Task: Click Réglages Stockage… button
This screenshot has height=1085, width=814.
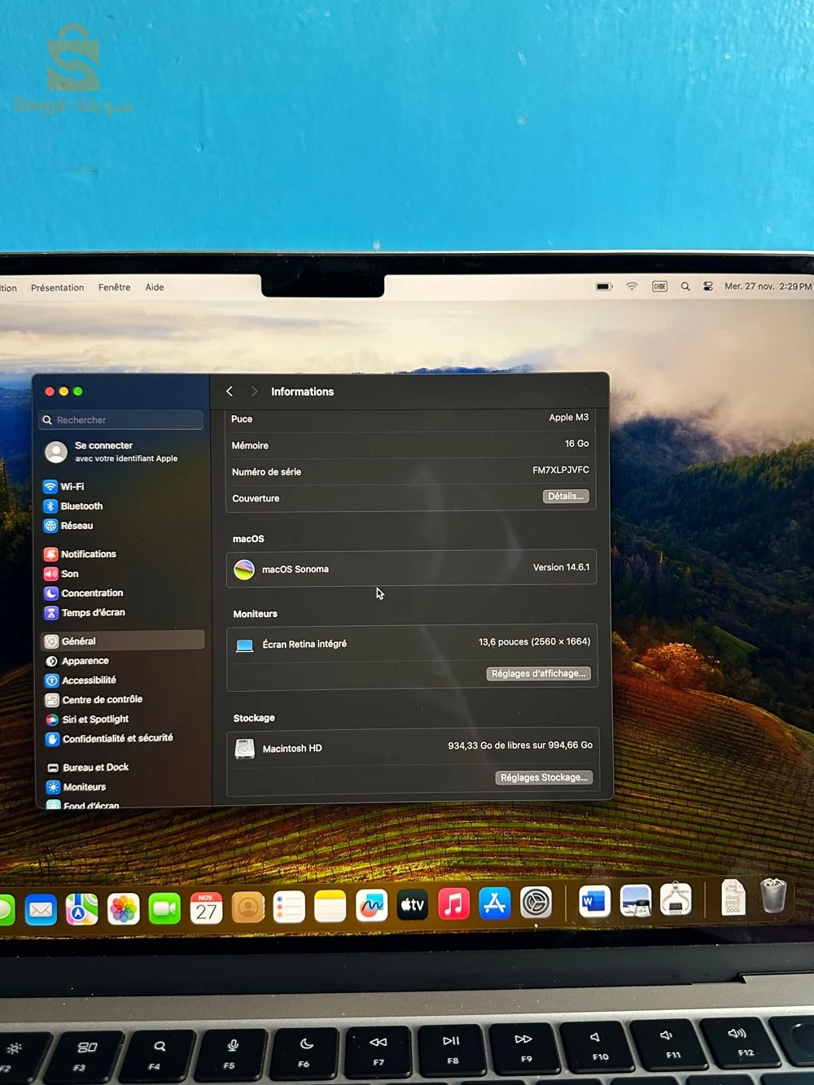Action: pos(544,777)
